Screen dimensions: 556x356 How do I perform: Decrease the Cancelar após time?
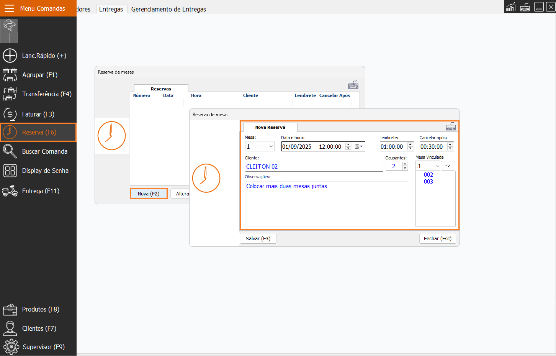click(x=450, y=149)
